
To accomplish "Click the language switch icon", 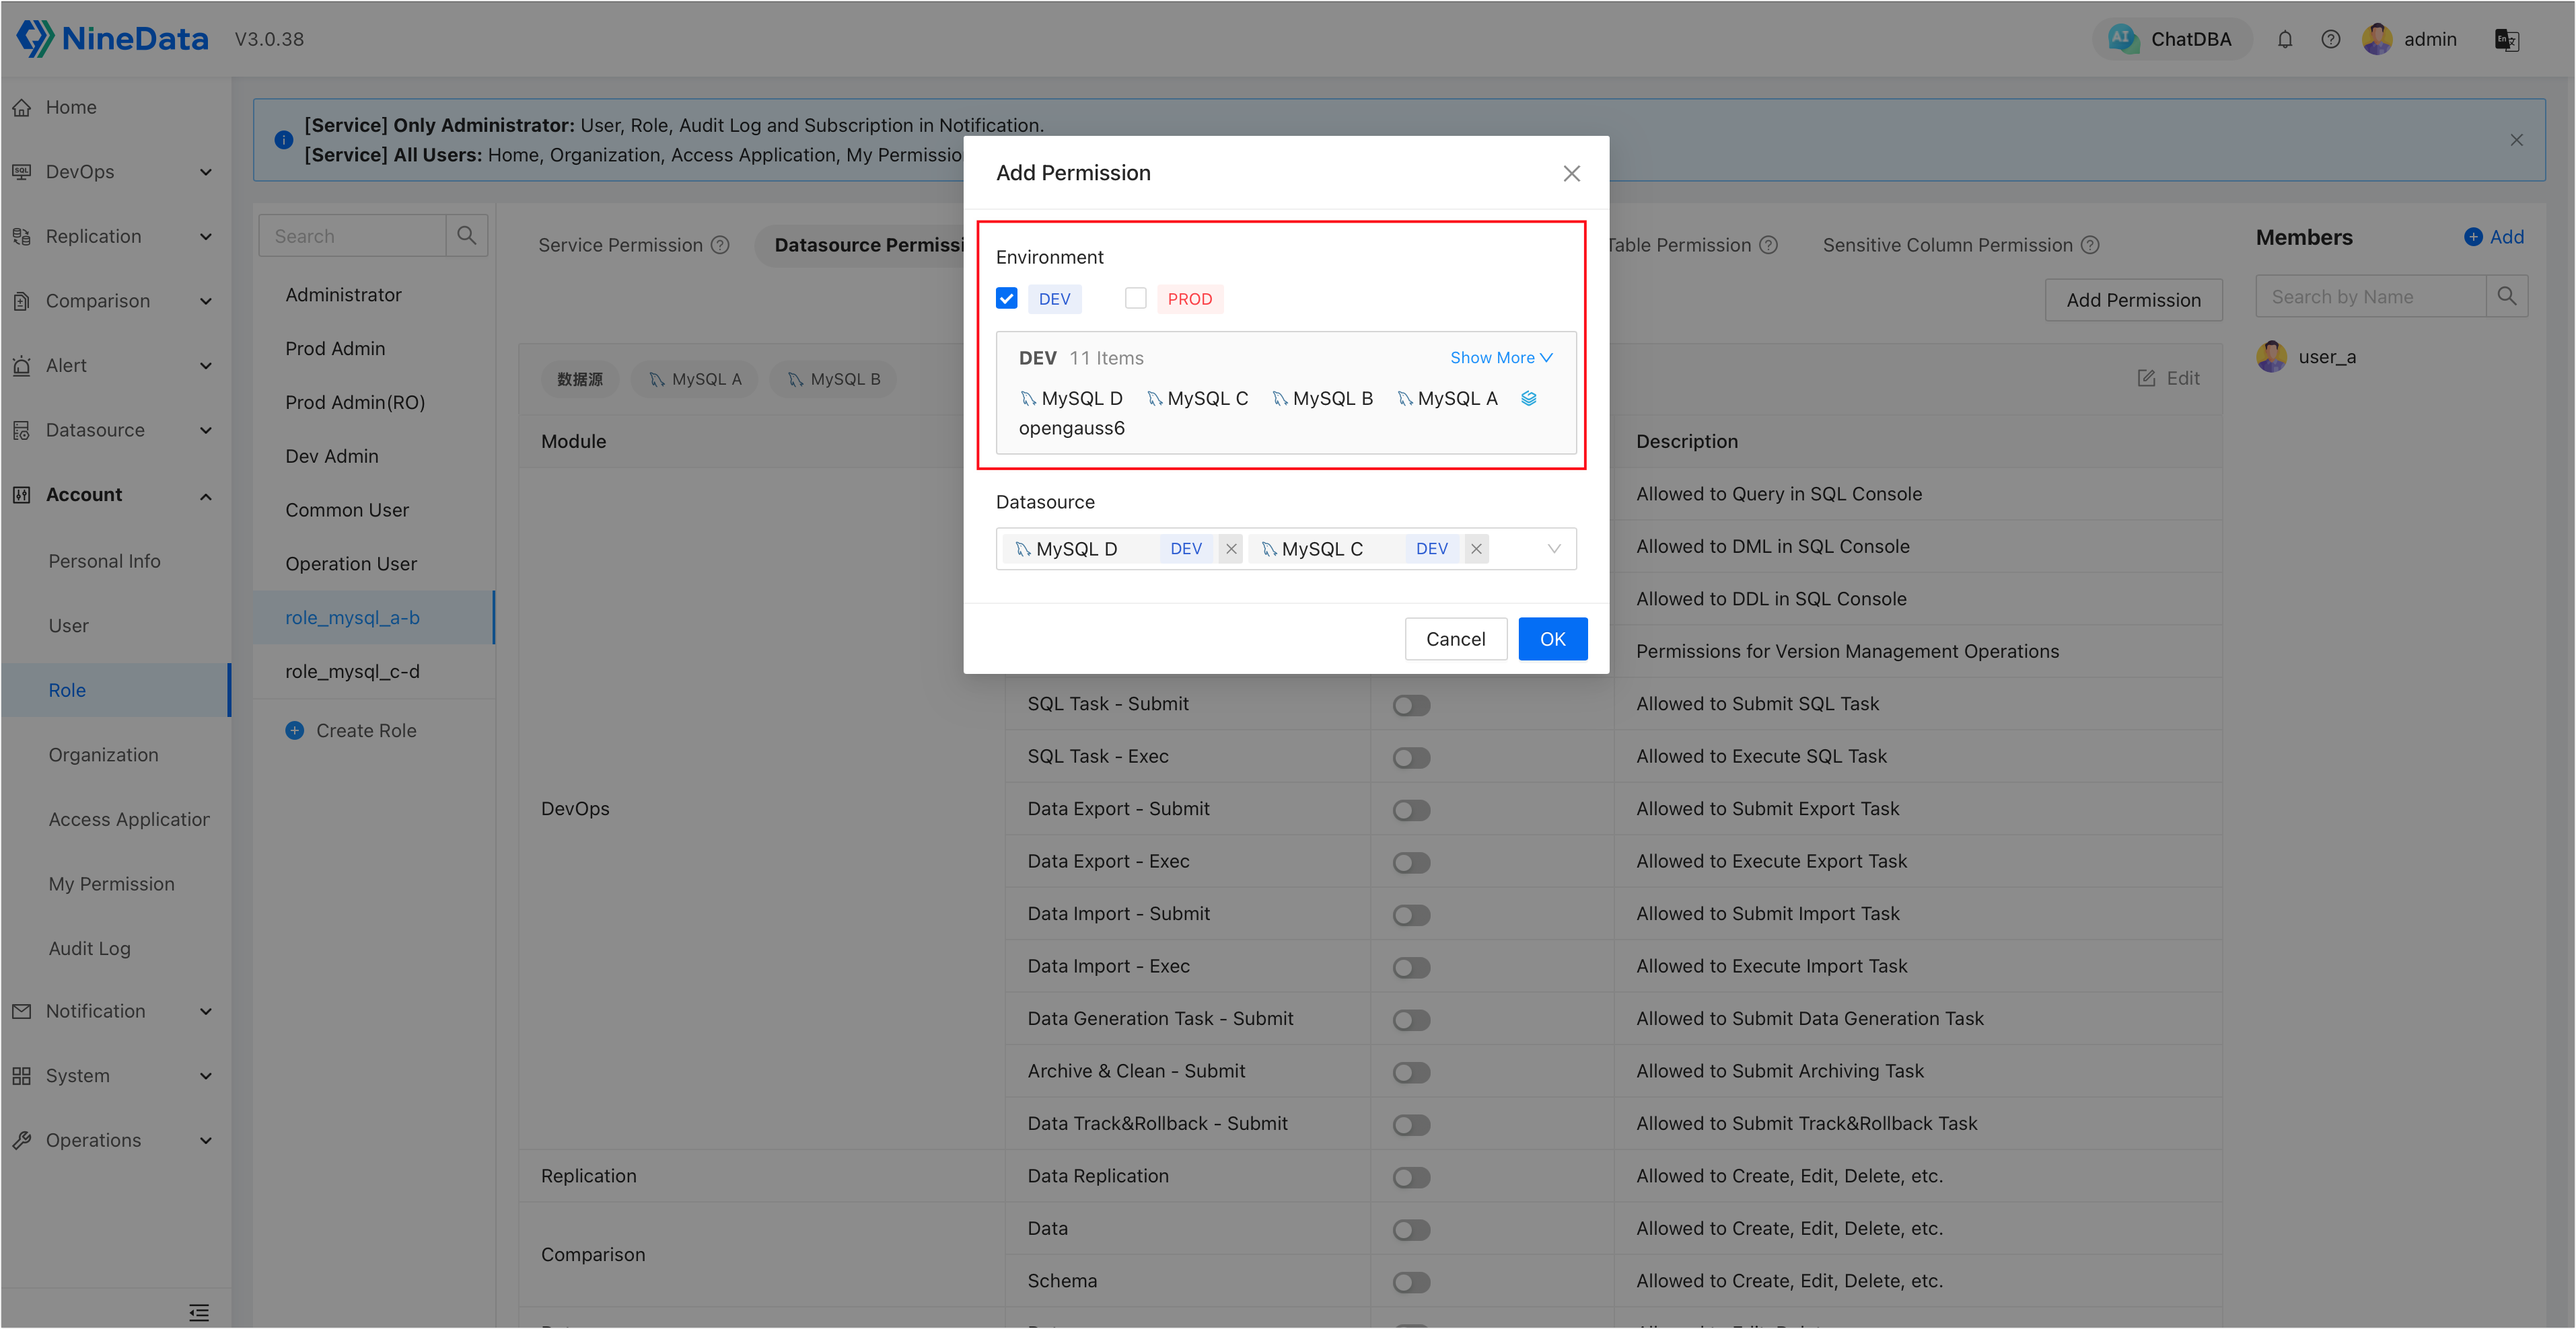I will [2506, 39].
